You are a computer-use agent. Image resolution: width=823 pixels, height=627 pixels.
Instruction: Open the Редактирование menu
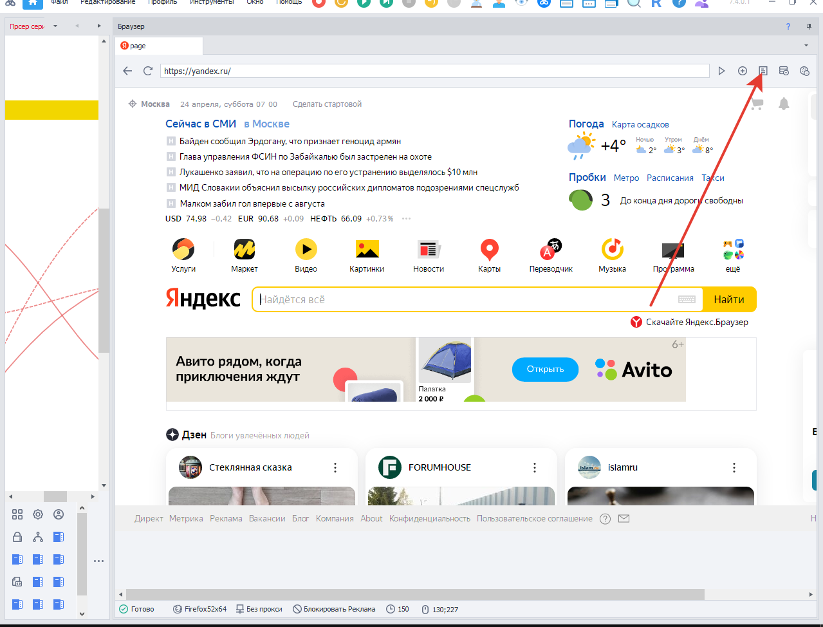point(108,3)
